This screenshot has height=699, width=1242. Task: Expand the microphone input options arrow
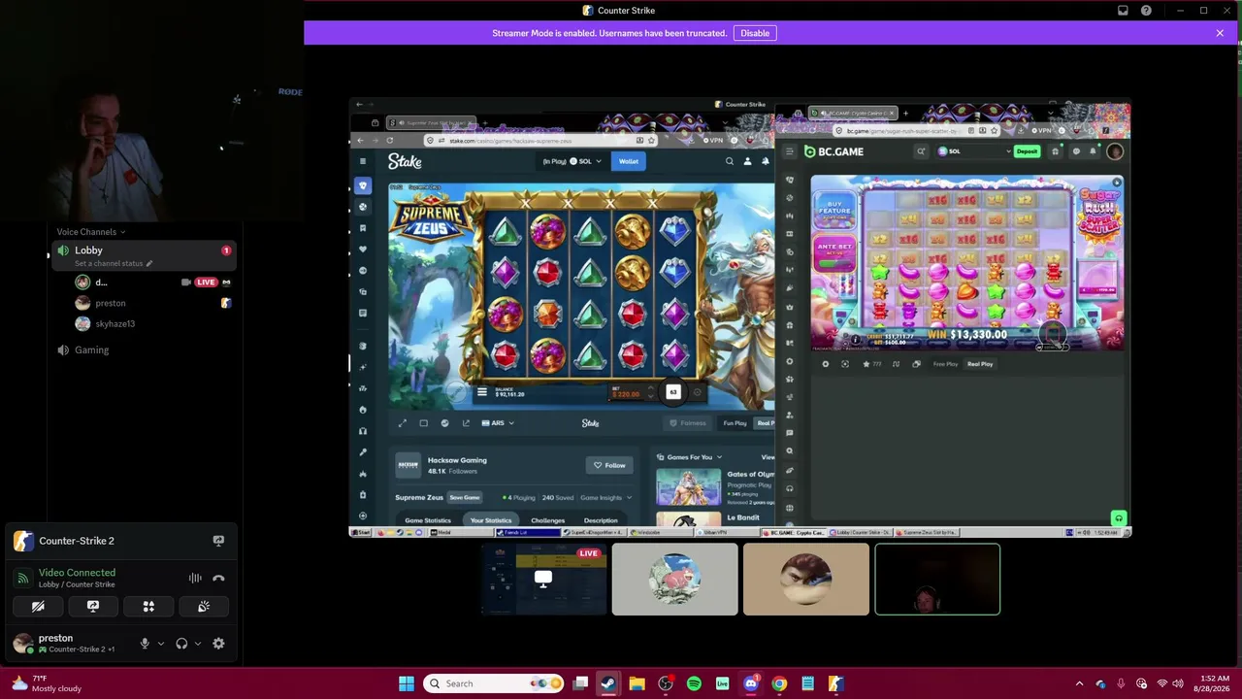tap(161, 644)
